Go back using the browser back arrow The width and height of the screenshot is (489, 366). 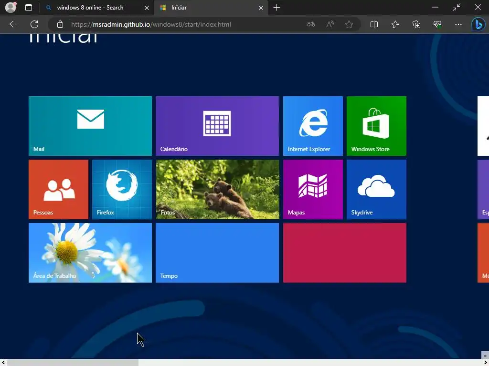click(x=13, y=24)
